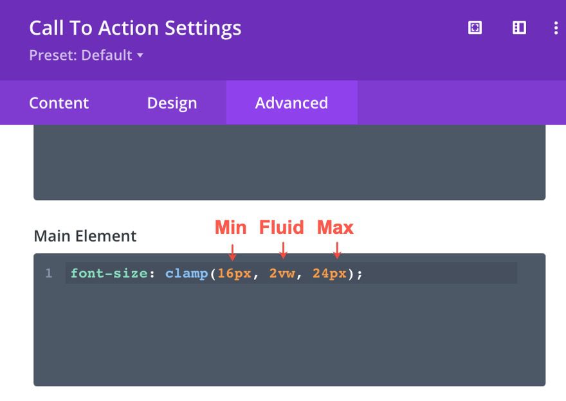Click the semicolon ending the CSS rule
Screen dimensions: 566x401
coord(359,273)
